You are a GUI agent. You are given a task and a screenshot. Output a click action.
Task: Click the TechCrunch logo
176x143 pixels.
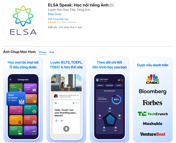coord(153,114)
